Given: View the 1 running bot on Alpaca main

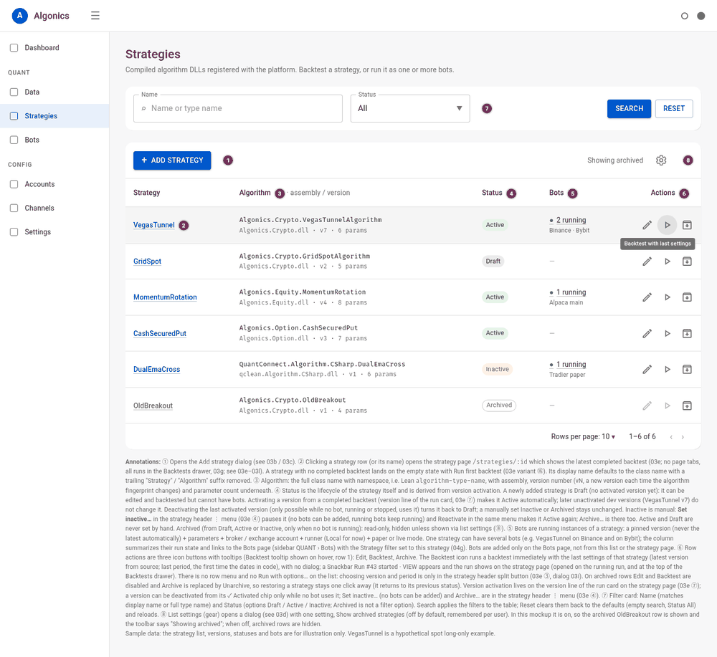Looking at the screenshot, I should [567, 292].
